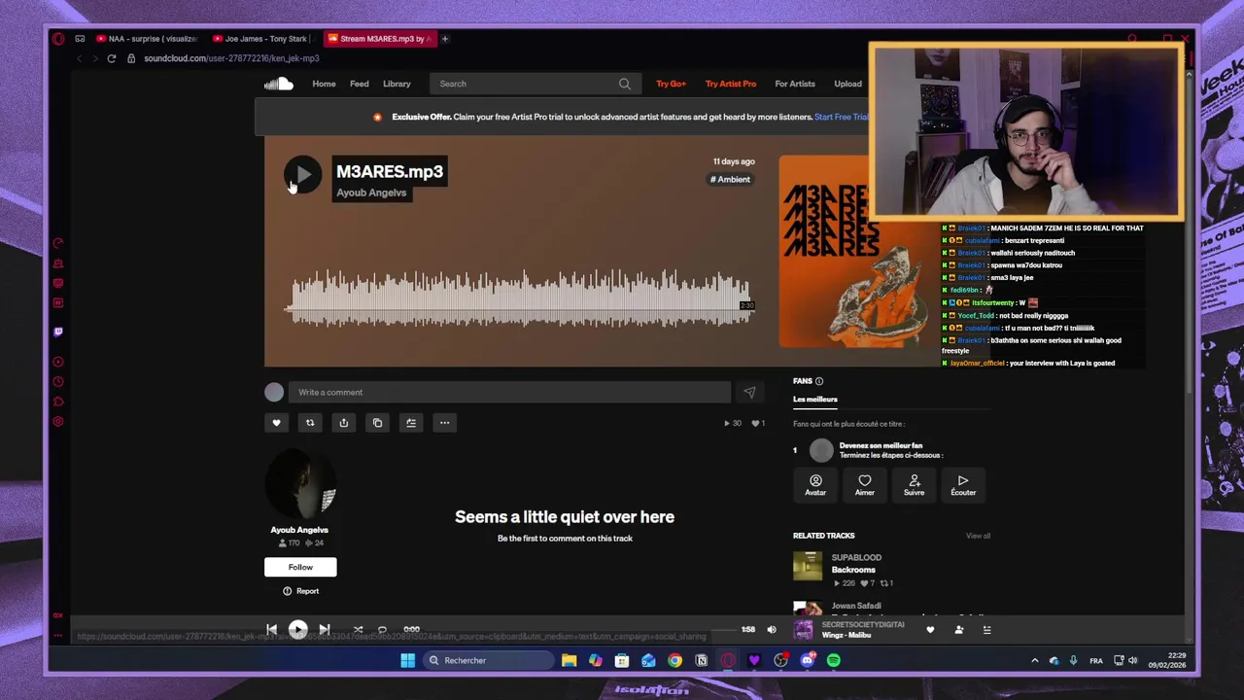Viewport: 1244px width, 700px height.
Task: Click the Write a comment field
Action: click(509, 393)
